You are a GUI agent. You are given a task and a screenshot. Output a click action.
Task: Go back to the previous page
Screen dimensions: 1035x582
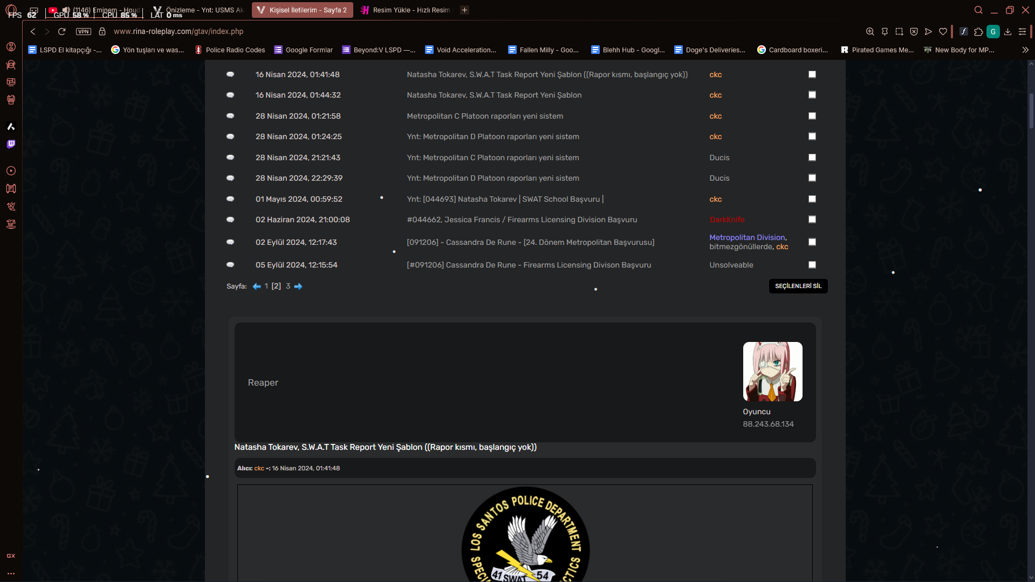tap(33, 31)
